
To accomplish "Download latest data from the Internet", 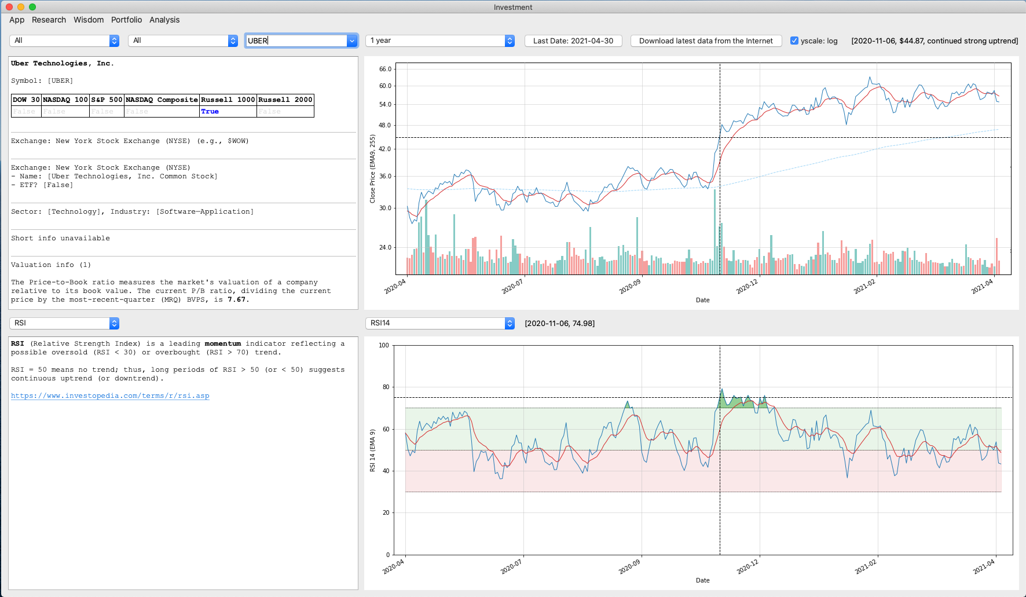I will [x=706, y=41].
